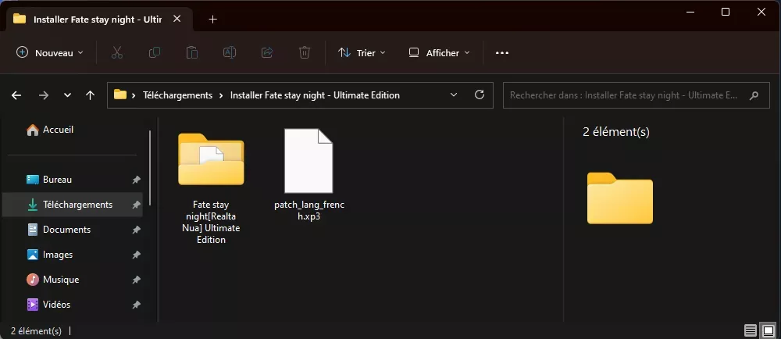
Task: Click chevron after Téléchargements in path
Action: coord(221,95)
